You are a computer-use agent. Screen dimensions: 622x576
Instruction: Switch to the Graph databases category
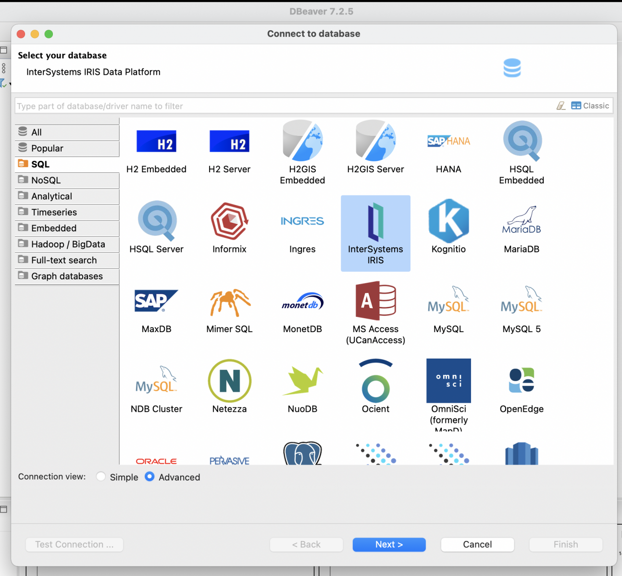click(x=66, y=276)
